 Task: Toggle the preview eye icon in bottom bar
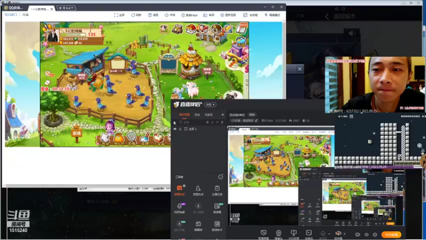(x=366, y=235)
